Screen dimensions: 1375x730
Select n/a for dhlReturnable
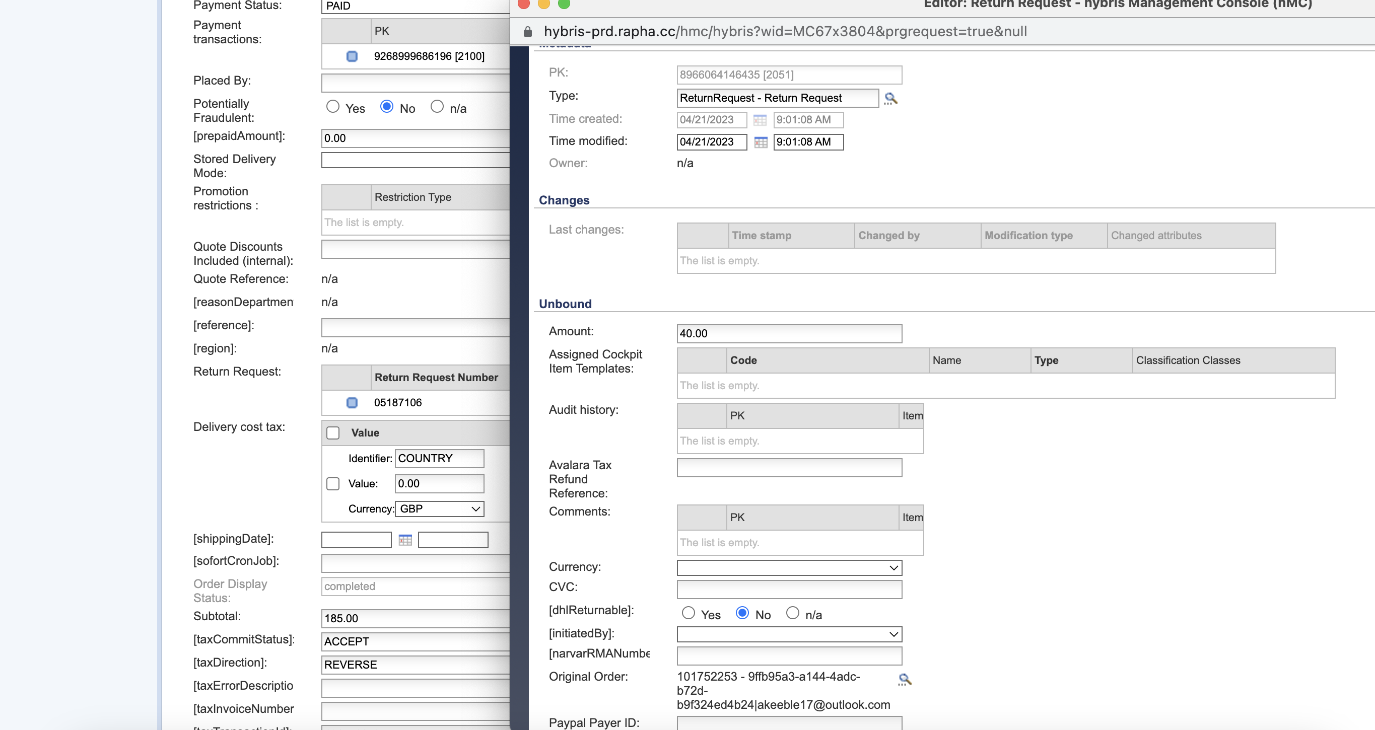(793, 613)
